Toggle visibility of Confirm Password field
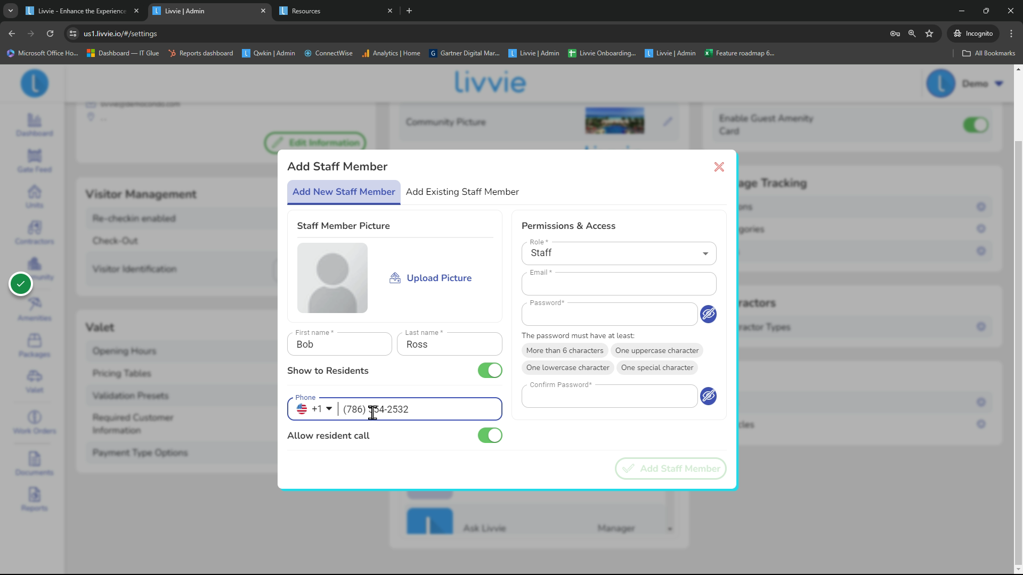 [x=708, y=396]
